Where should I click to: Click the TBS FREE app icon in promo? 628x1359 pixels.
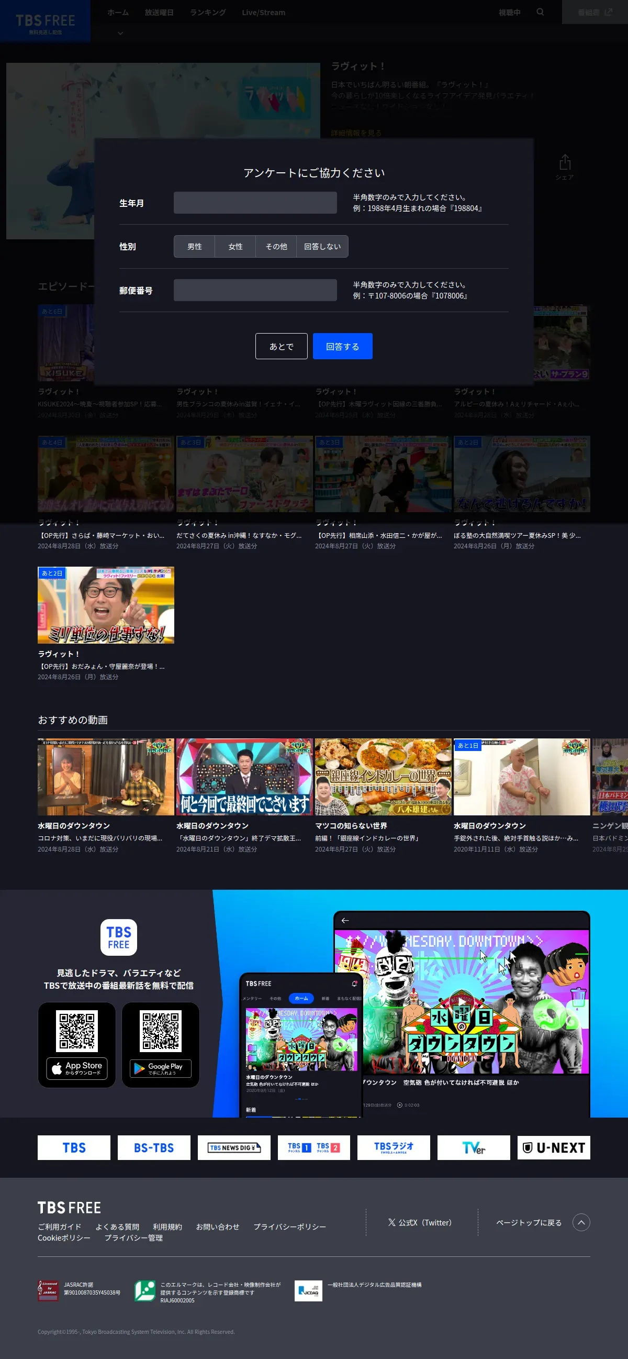(119, 937)
